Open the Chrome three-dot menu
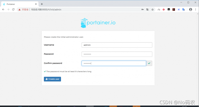 pyautogui.click(x=196, y=9)
